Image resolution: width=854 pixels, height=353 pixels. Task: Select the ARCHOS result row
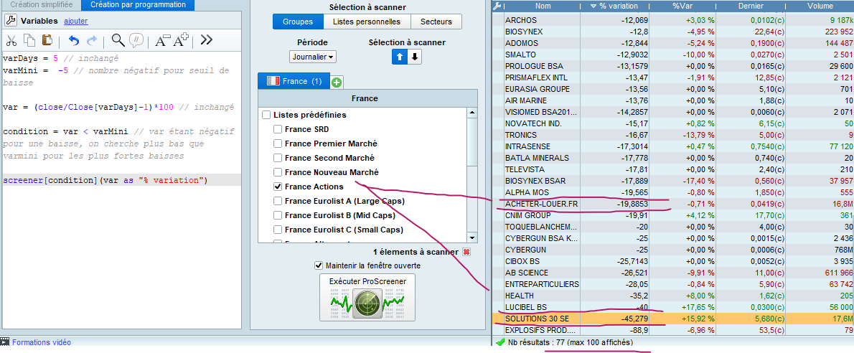[x=672, y=20]
